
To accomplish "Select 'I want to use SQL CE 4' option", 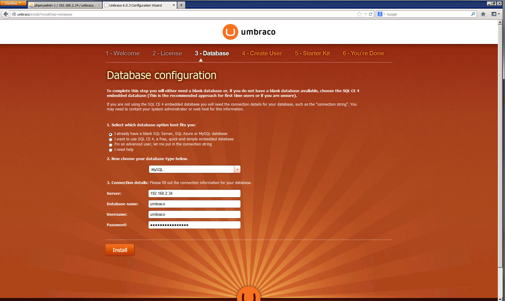I will pos(110,139).
